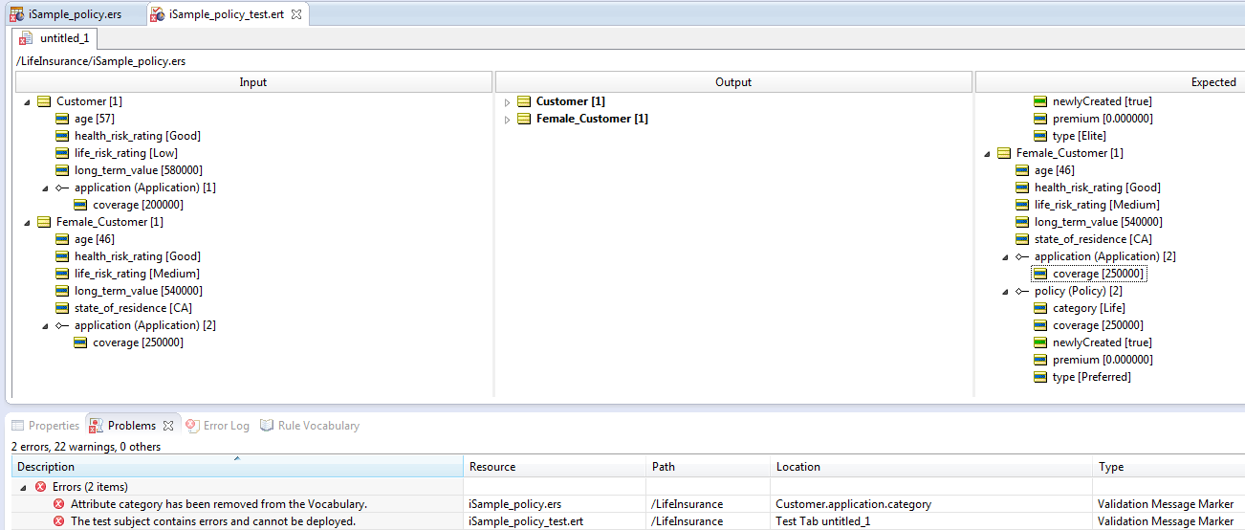Open the Error Log view tab
Viewport: 1245px width, 530px height.
pyautogui.click(x=217, y=426)
